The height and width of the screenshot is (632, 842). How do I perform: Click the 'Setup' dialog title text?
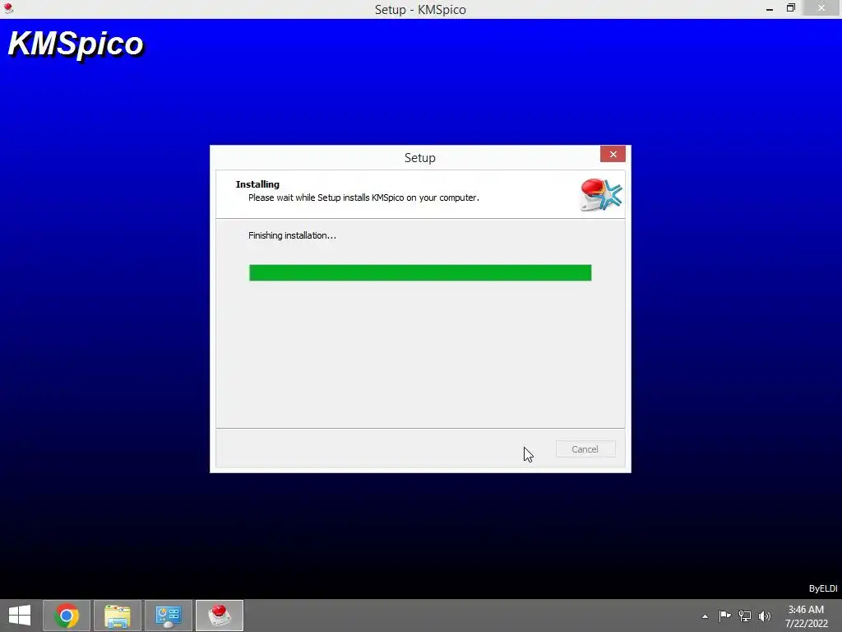coord(420,157)
